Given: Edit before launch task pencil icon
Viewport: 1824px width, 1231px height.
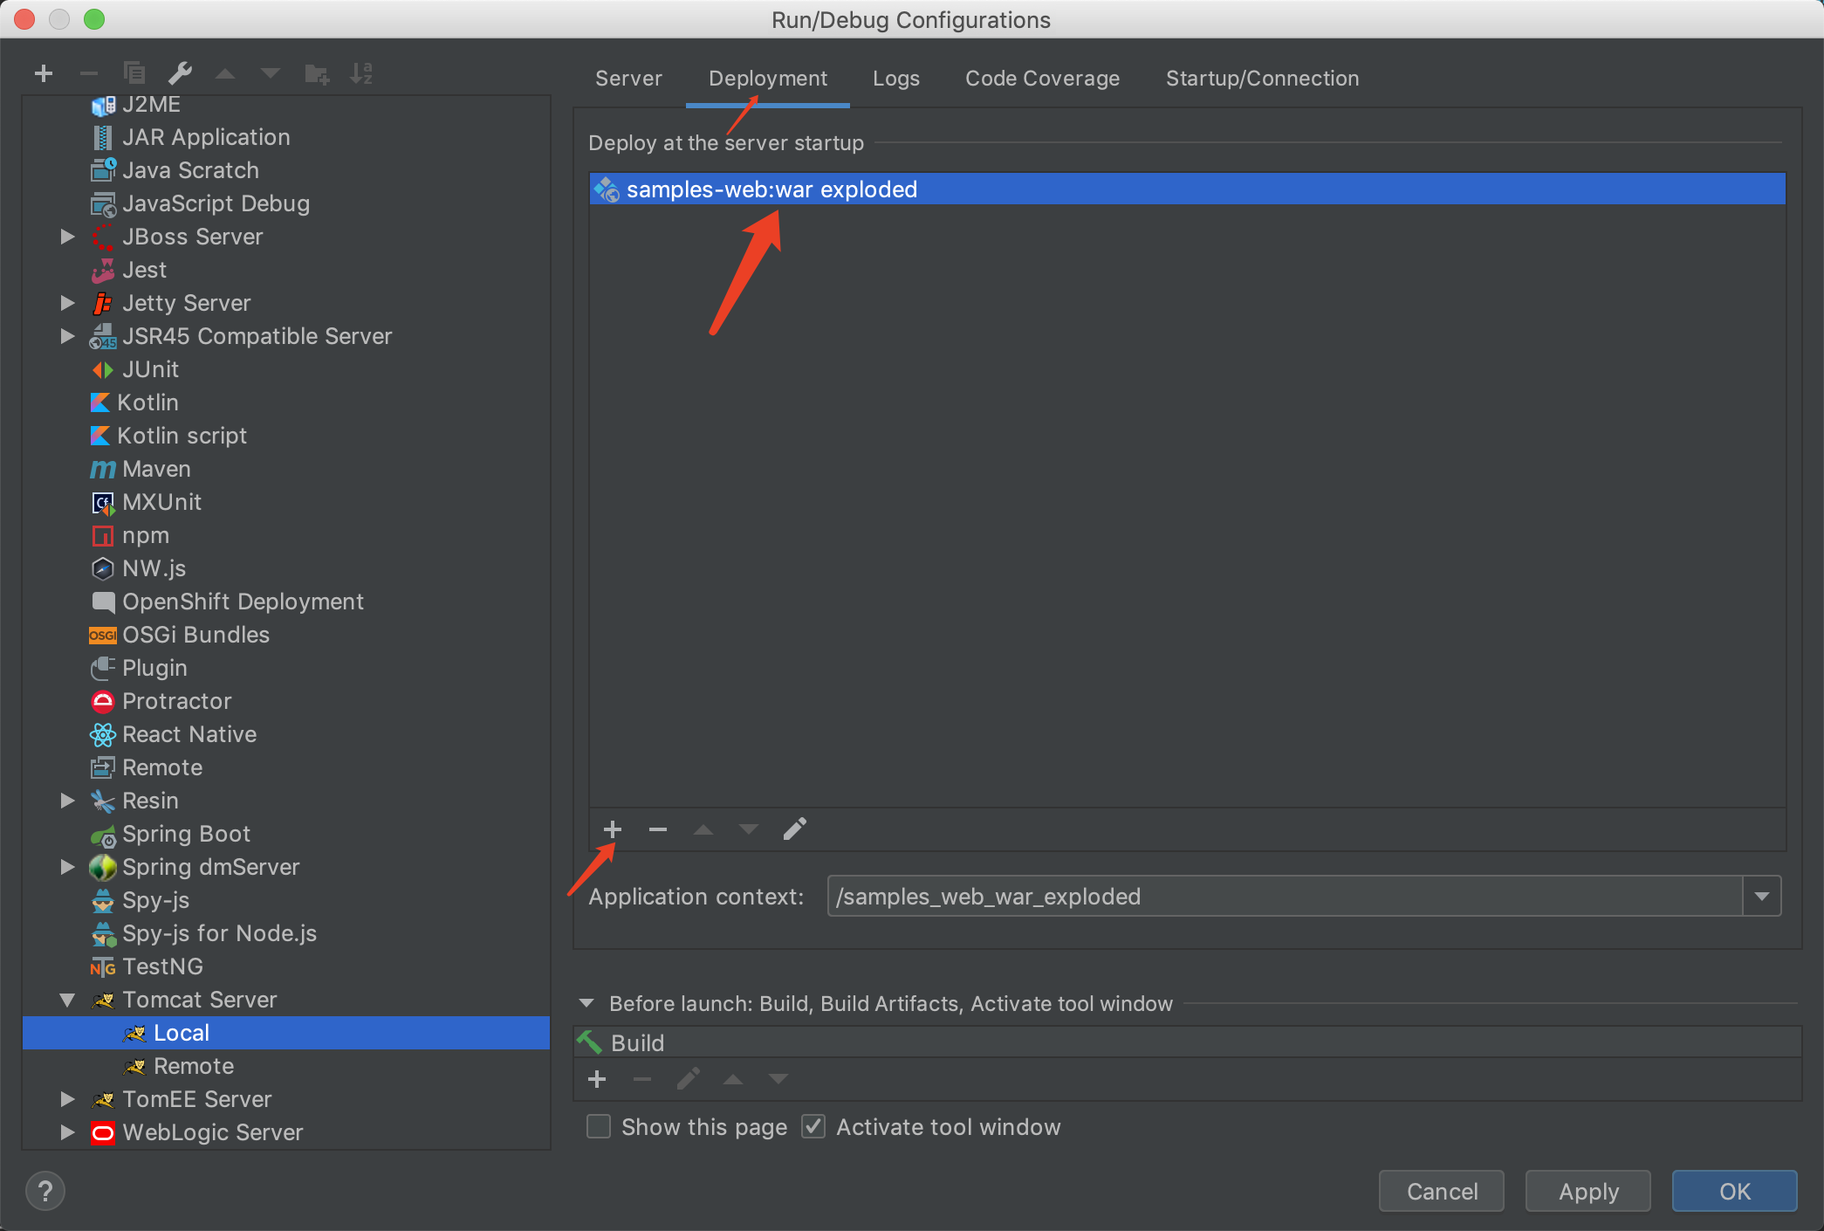Looking at the screenshot, I should pos(688,1080).
